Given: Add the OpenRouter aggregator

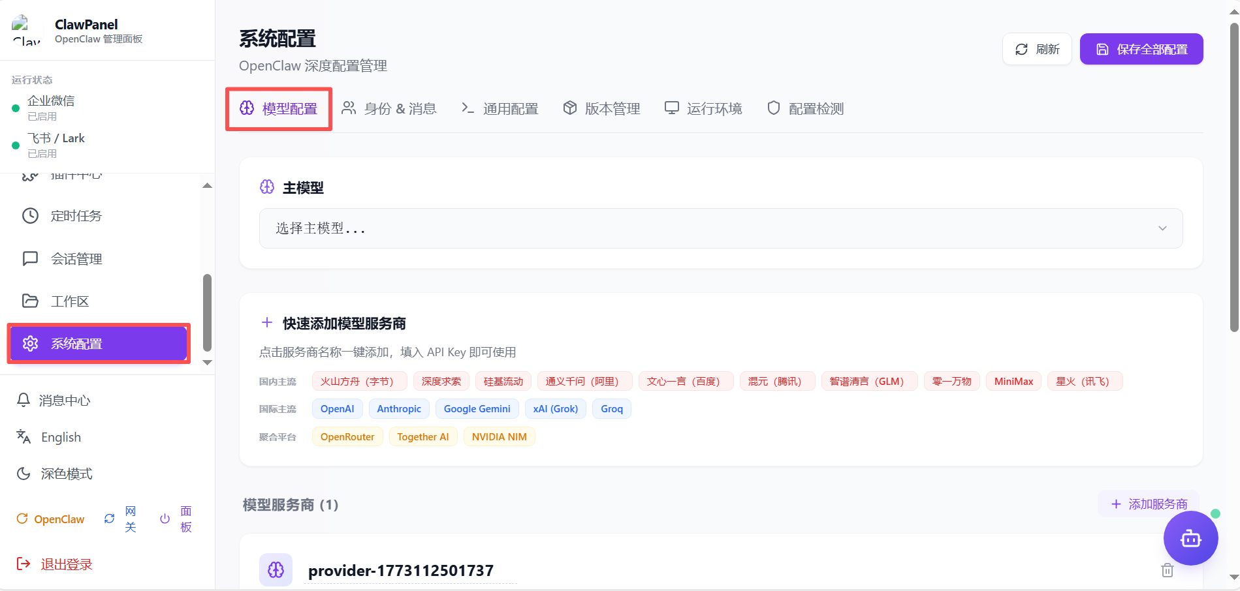Looking at the screenshot, I should (x=347, y=437).
